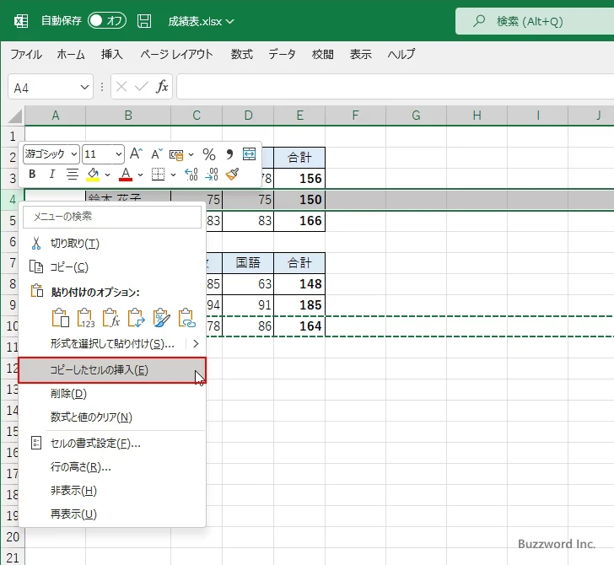This screenshot has width=614, height=565.
Task: Click the Format Painter brush icon
Action: point(232,174)
